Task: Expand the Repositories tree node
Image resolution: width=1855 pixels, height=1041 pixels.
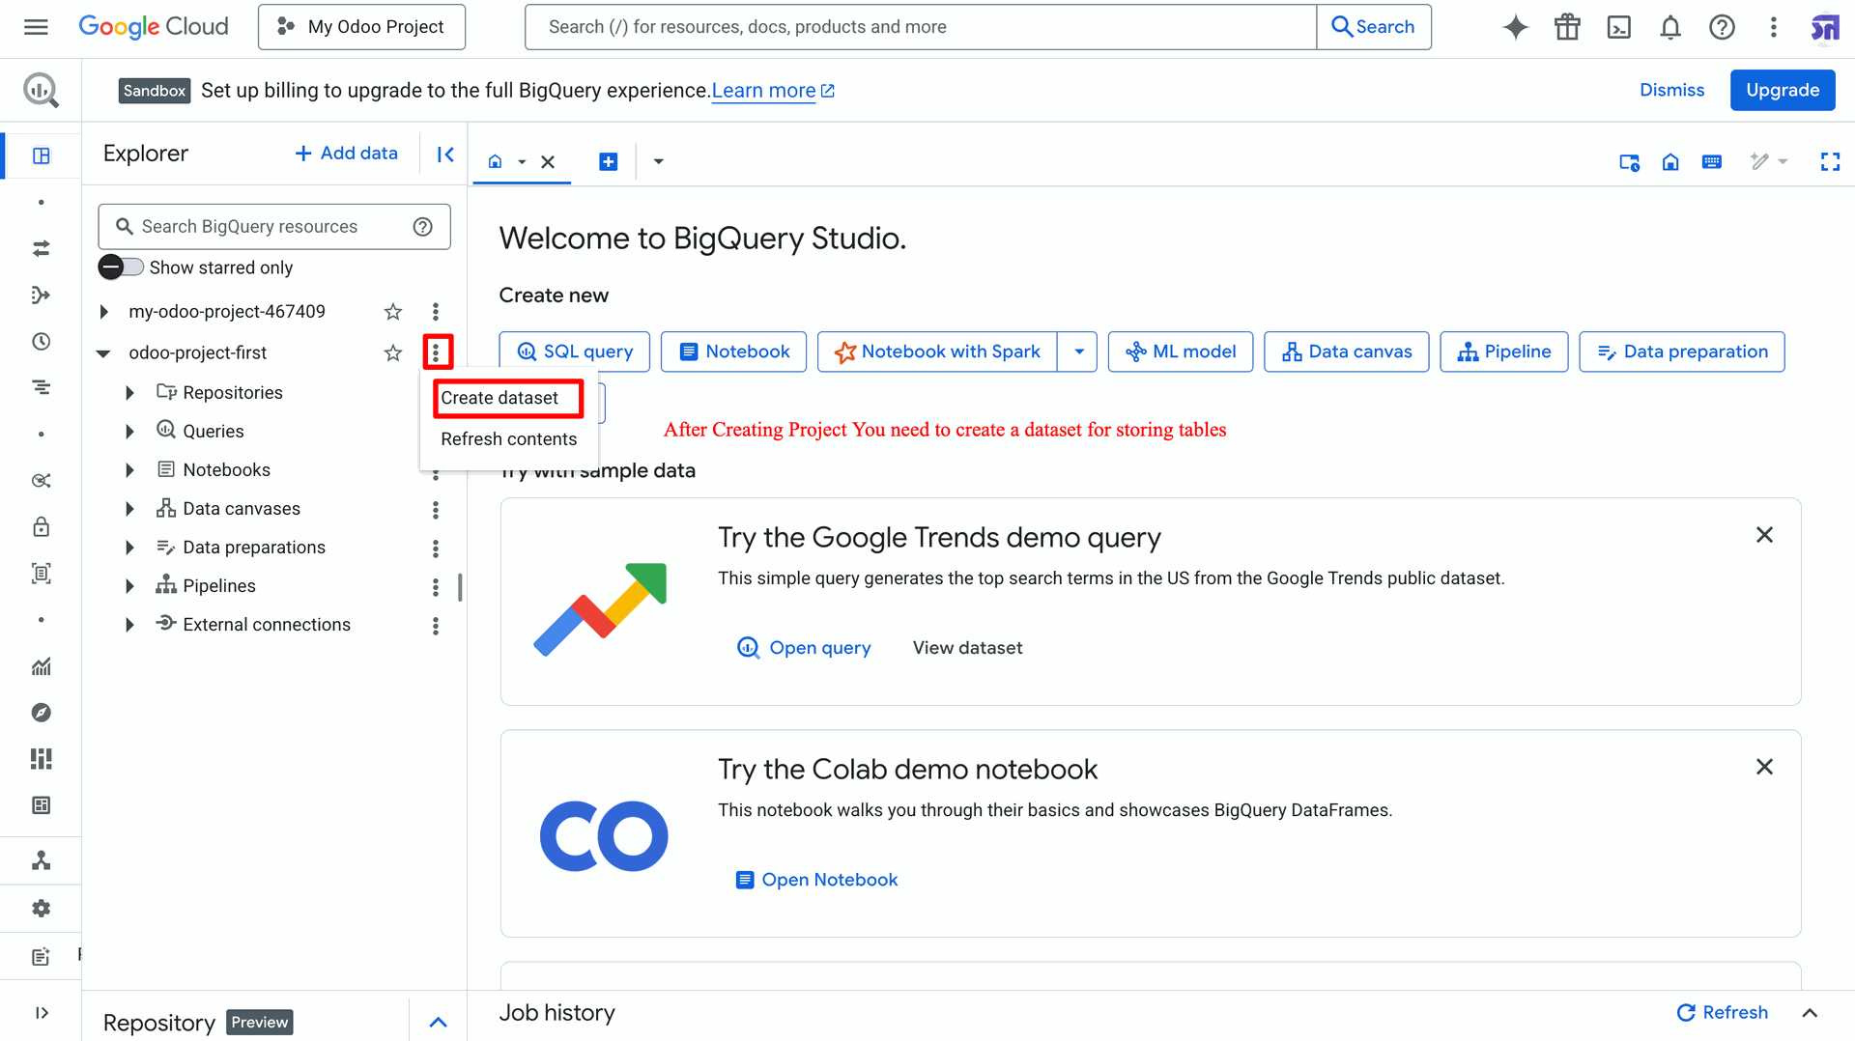Action: click(129, 393)
